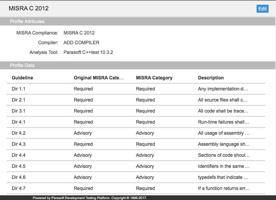Click the ADD COMPILER value

81,43
